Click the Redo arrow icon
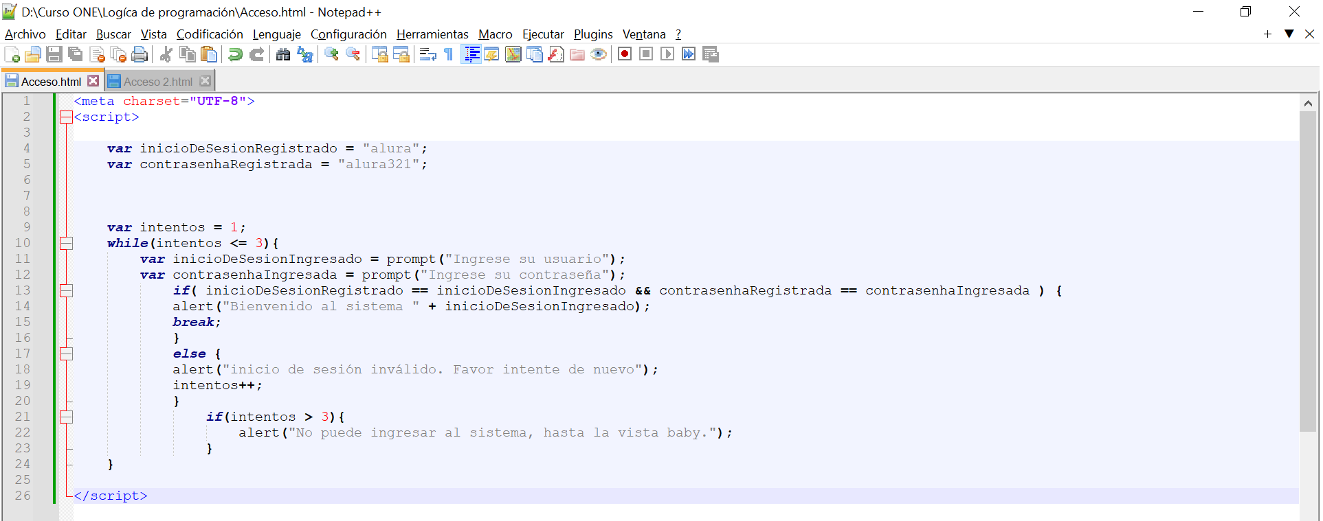 [x=257, y=55]
